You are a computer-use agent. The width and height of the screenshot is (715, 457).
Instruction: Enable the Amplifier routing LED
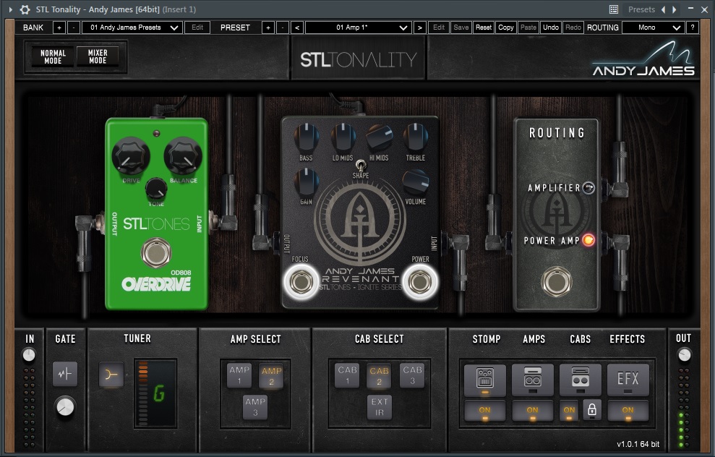pos(588,187)
